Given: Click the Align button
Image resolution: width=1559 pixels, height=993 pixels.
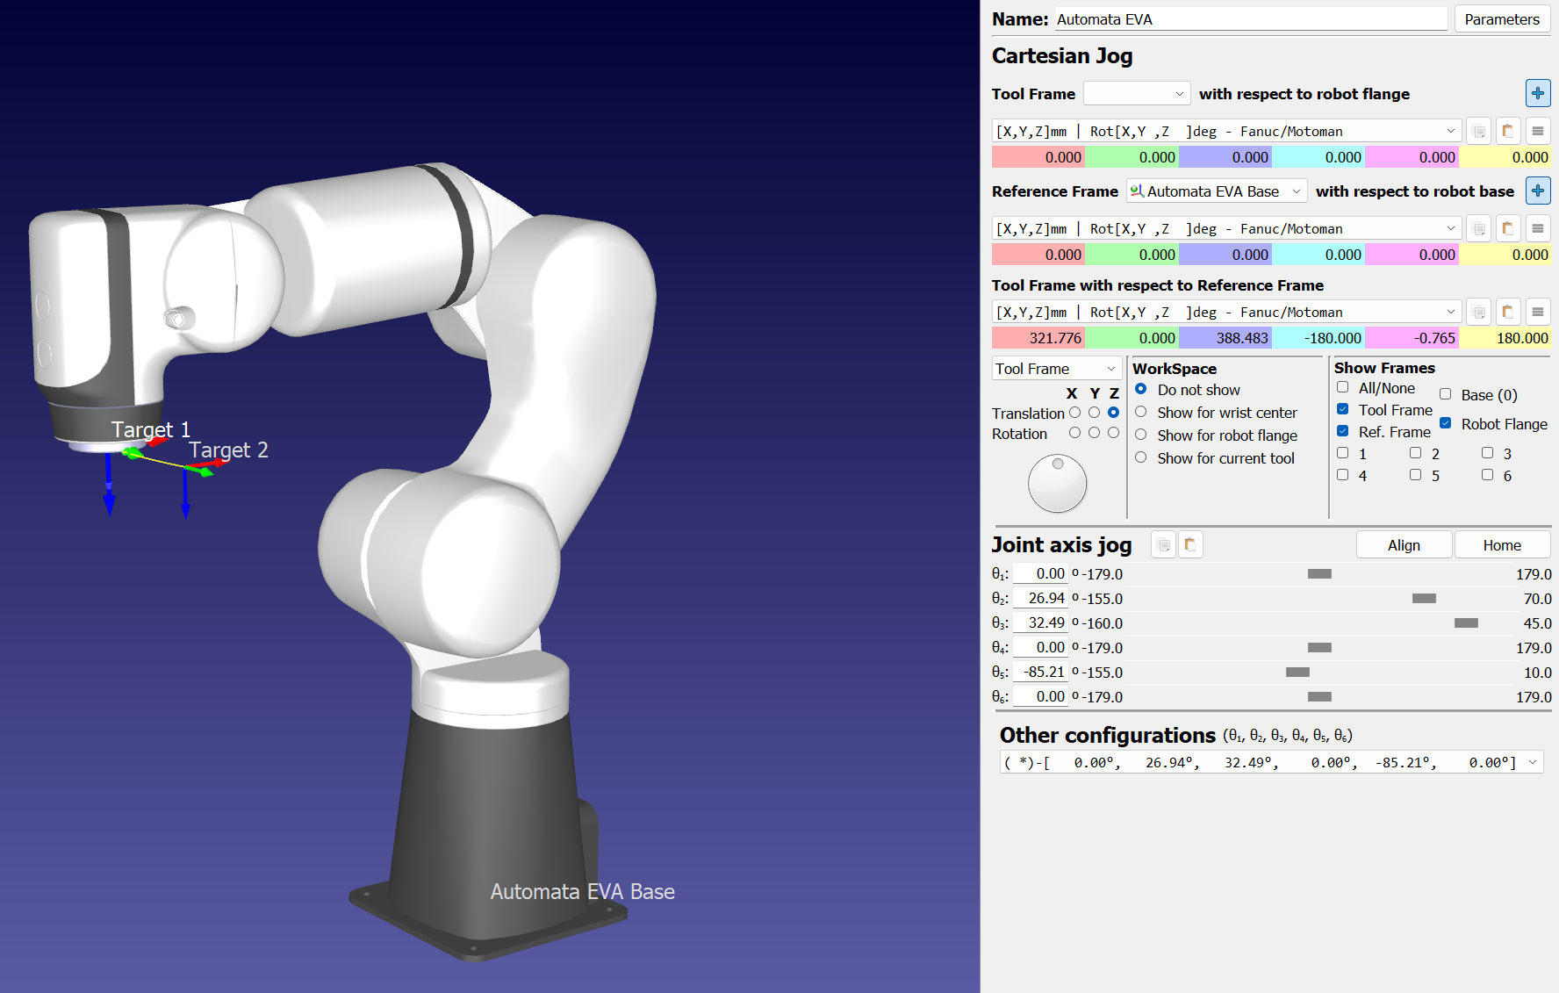Looking at the screenshot, I should 1403,545.
